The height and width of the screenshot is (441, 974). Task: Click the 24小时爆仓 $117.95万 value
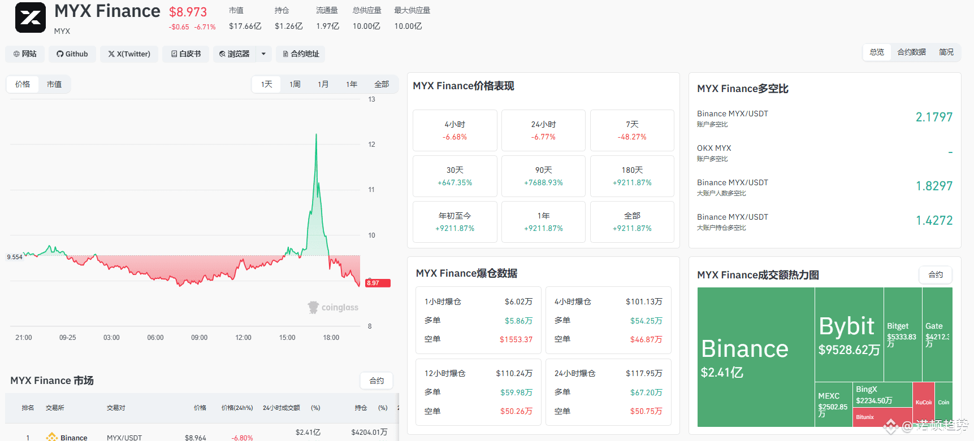coord(644,373)
